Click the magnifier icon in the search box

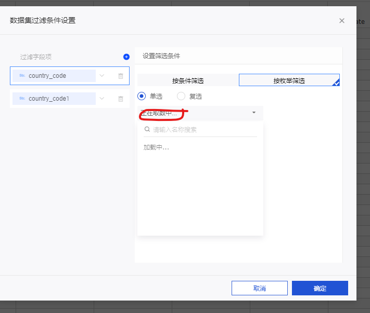point(147,129)
